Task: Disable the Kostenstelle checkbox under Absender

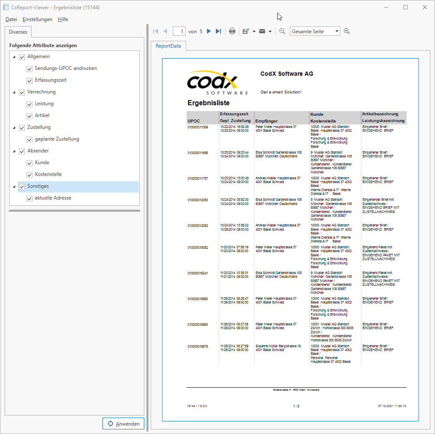Action: tap(29, 174)
